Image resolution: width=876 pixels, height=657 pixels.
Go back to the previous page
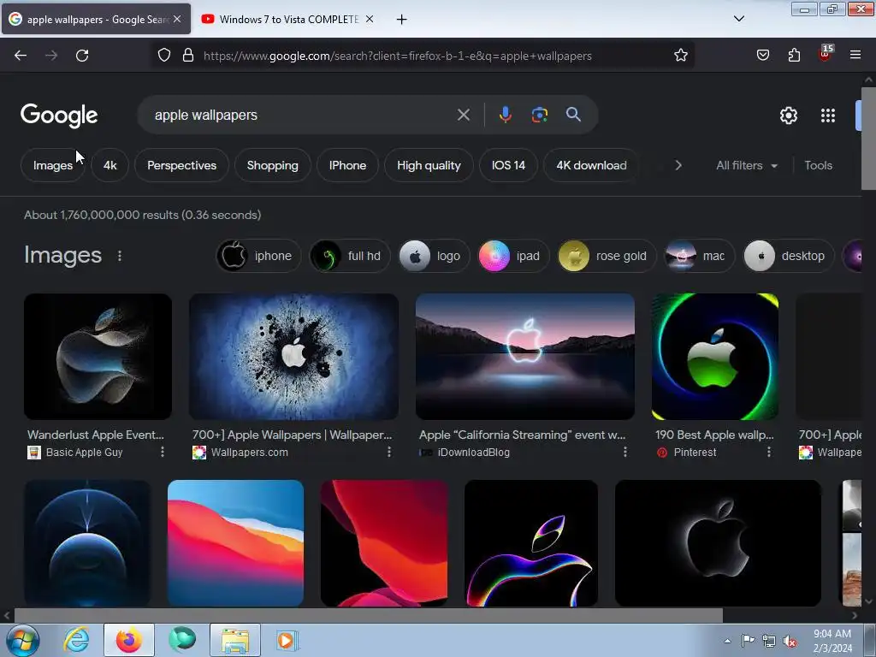(21, 56)
